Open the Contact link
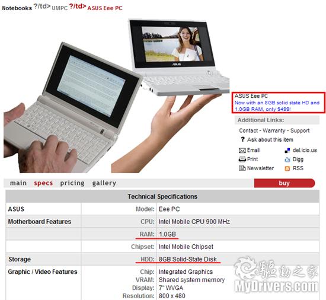 coord(248,130)
